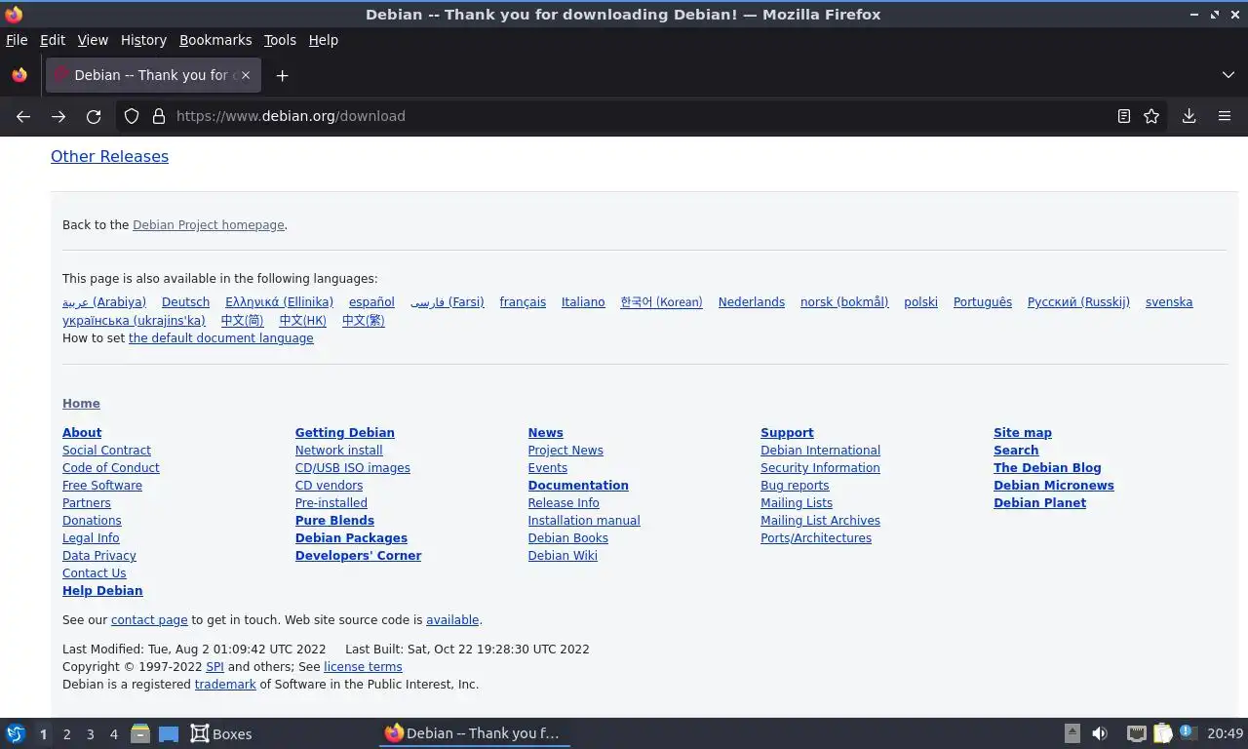Open the default document language link
This screenshot has width=1248, height=749.
(221, 338)
